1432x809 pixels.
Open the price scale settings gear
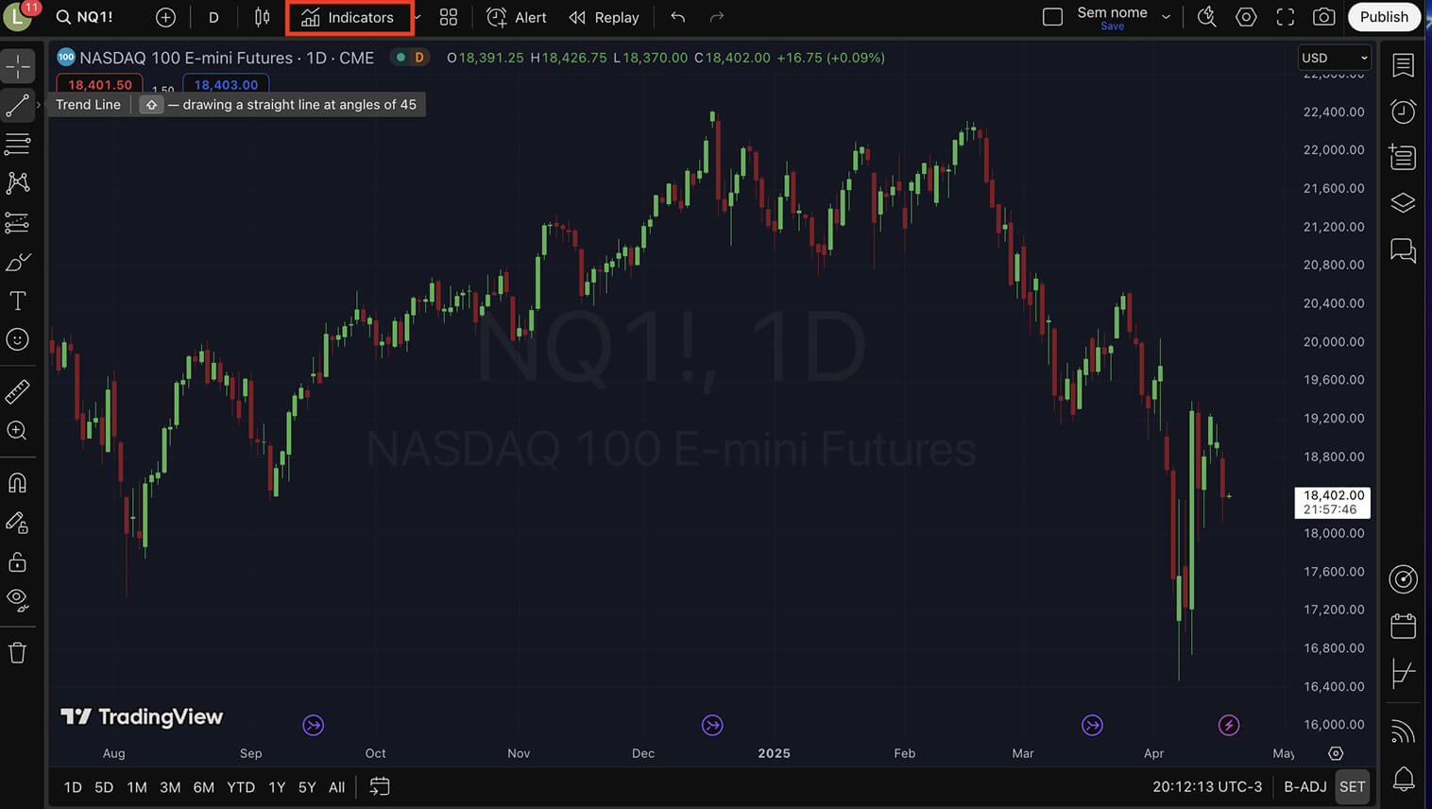pos(1336,753)
